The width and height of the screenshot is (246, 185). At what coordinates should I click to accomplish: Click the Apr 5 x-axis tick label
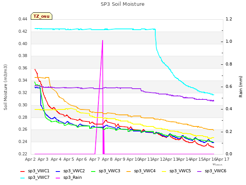[68, 159]
